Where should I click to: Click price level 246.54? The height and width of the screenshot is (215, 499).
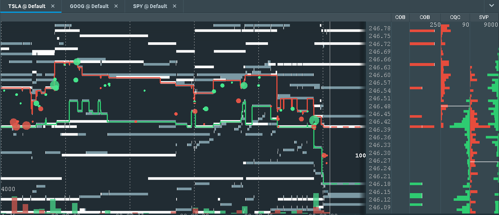click(379, 91)
